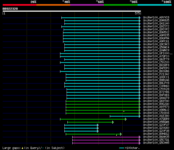This screenshot has width=174, height=150.
Task: Select hit label UniRef100_A7QPI0
Action: (156, 56)
